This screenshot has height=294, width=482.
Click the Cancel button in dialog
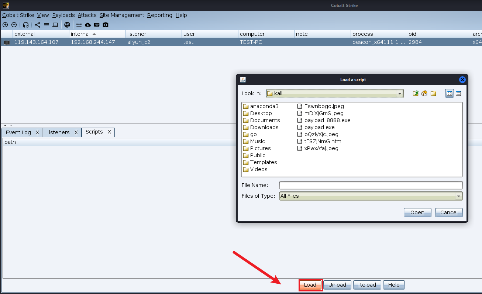tap(449, 212)
